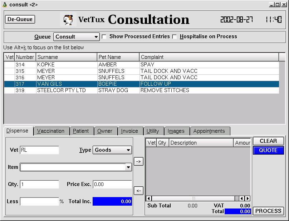The image size is (289, 221).
Task: Sort by the Number column header
Action: [x=25, y=57]
